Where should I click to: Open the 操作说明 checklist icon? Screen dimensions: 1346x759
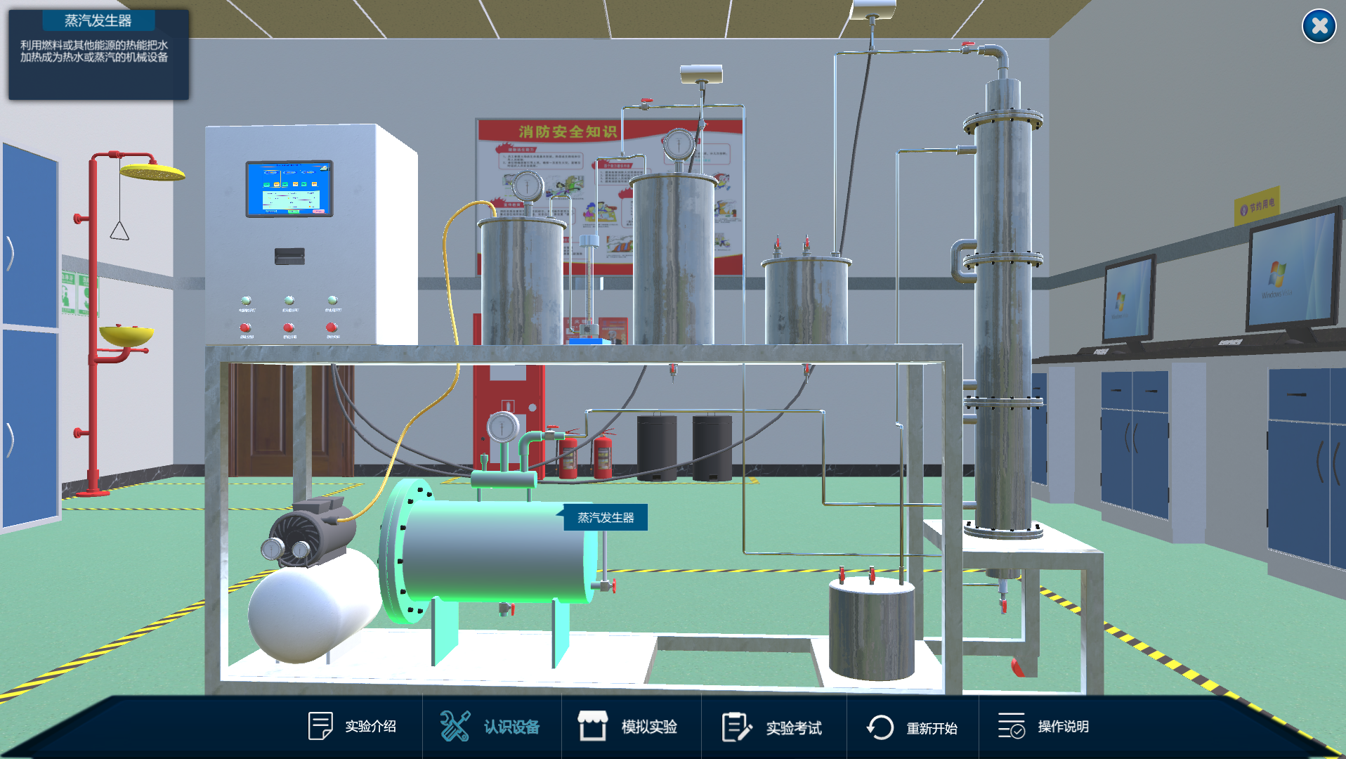click(1011, 726)
